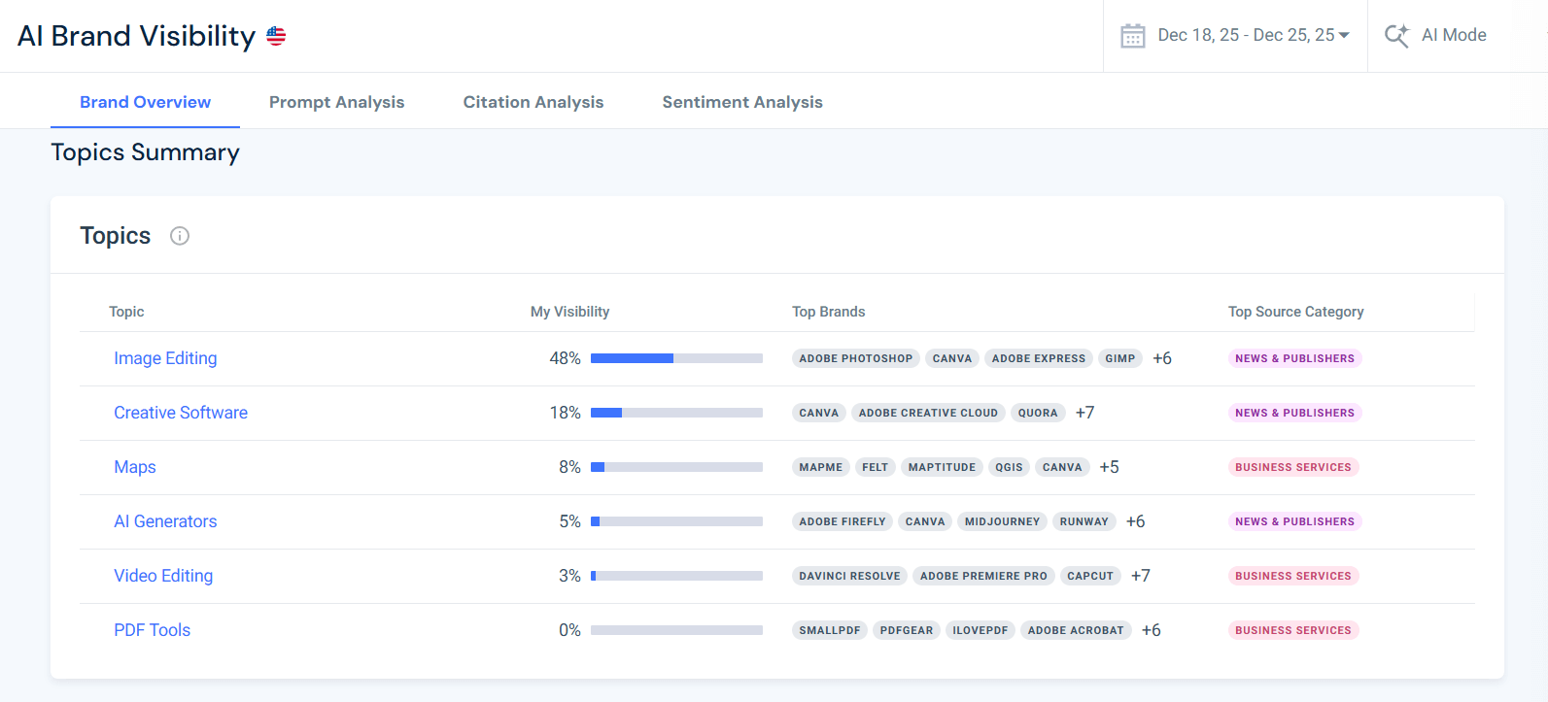Click the Top Source Category column header

[x=1295, y=312]
